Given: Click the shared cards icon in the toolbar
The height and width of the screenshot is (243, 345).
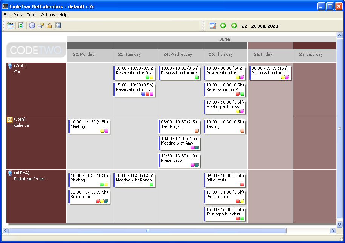Looking at the screenshot, I should click(41, 25).
